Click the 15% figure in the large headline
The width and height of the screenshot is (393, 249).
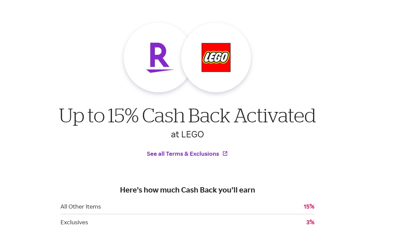[x=123, y=116]
